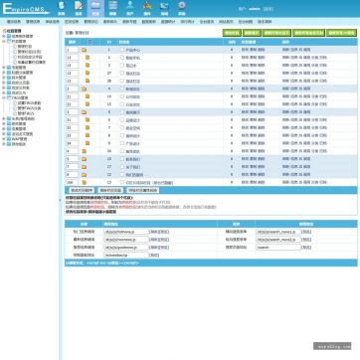Image resolution: width=360 pixels, height=360 pixels.
Task: Click the file icon for column ID 9
Action: (x=88, y=143)
